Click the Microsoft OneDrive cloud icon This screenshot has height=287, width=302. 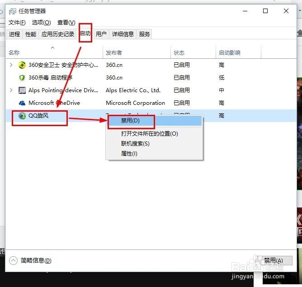(x=22, y=103)
